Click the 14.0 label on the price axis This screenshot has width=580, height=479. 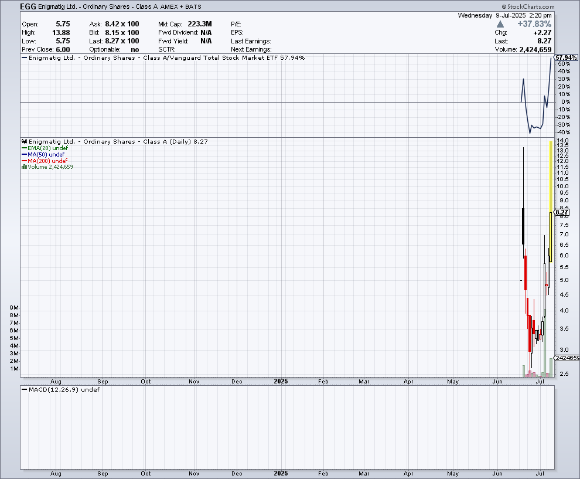(563, 141)
